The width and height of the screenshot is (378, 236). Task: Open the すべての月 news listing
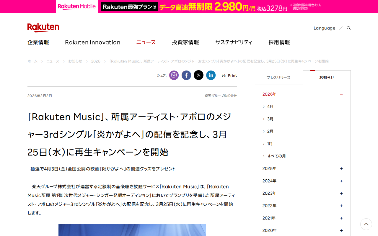[x=276, y=156]
